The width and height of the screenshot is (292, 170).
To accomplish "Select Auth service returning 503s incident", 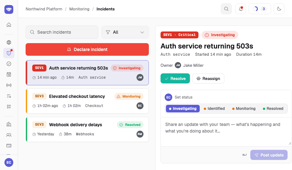I will tap(87, 73).
